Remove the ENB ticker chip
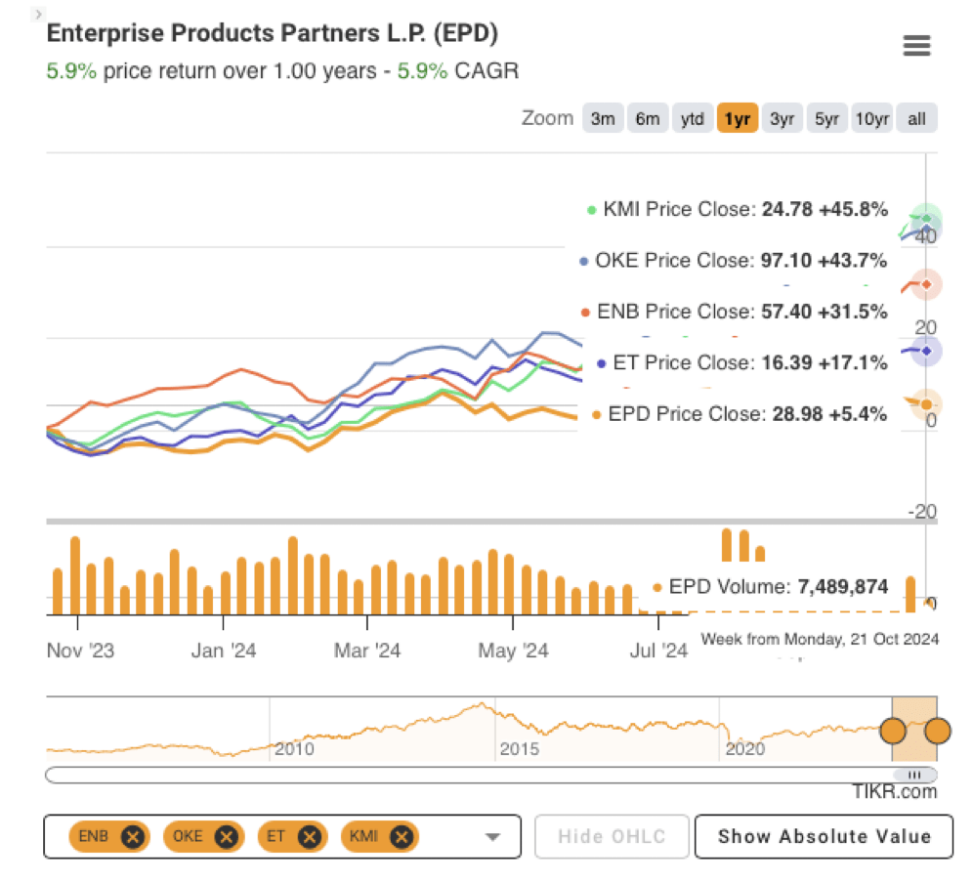The width and height of the screenshot is (973, 883). pyautogui.click(x=134, y=836)
